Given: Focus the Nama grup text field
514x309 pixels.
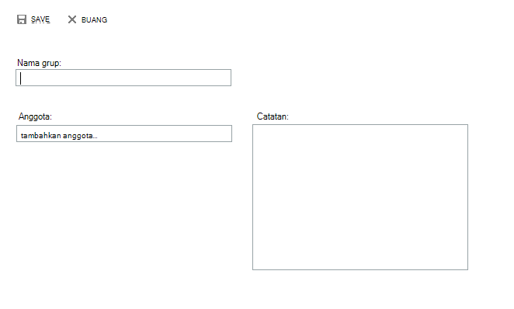Looking at the screenshot, I should click(x=123, y=78).
